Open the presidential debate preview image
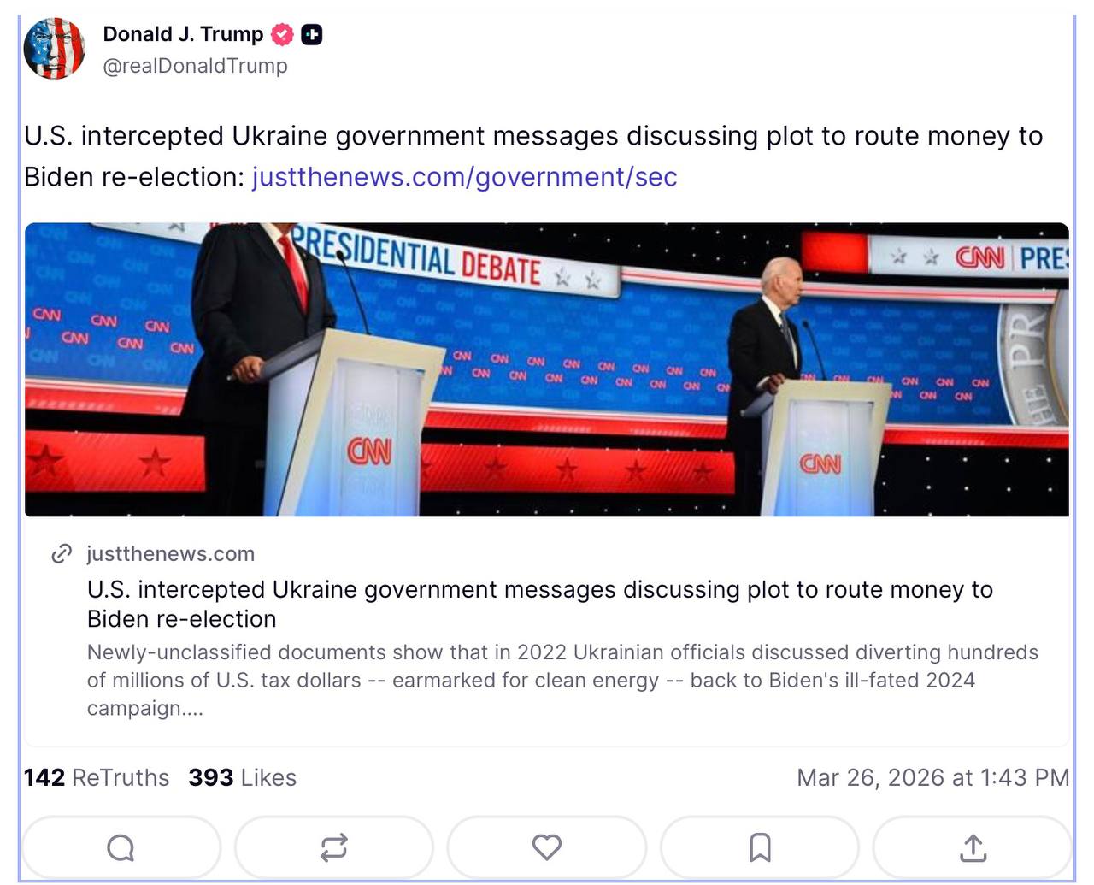This screenshot has height=885, width=1094. (x=546, y=369)
